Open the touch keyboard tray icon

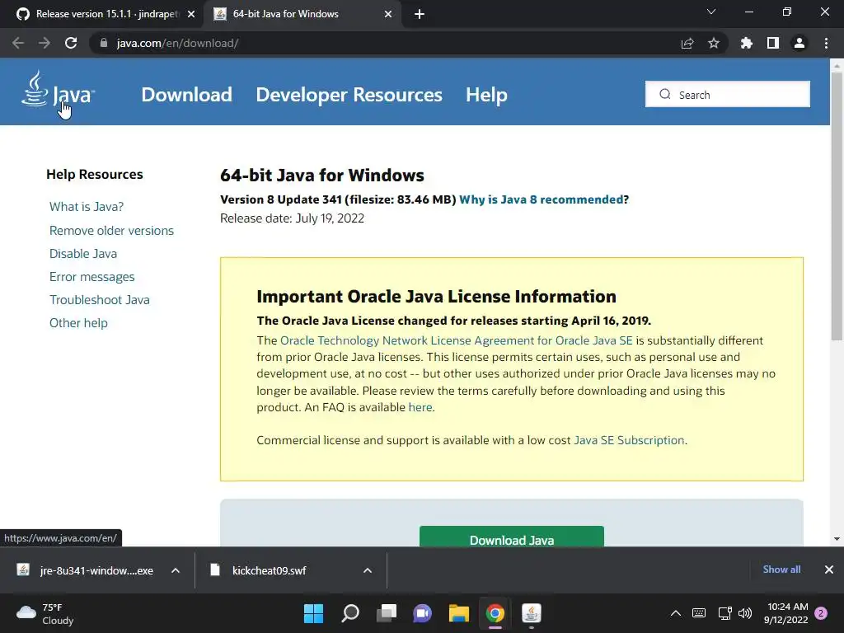pyautogui.click(x=699, y=613)
